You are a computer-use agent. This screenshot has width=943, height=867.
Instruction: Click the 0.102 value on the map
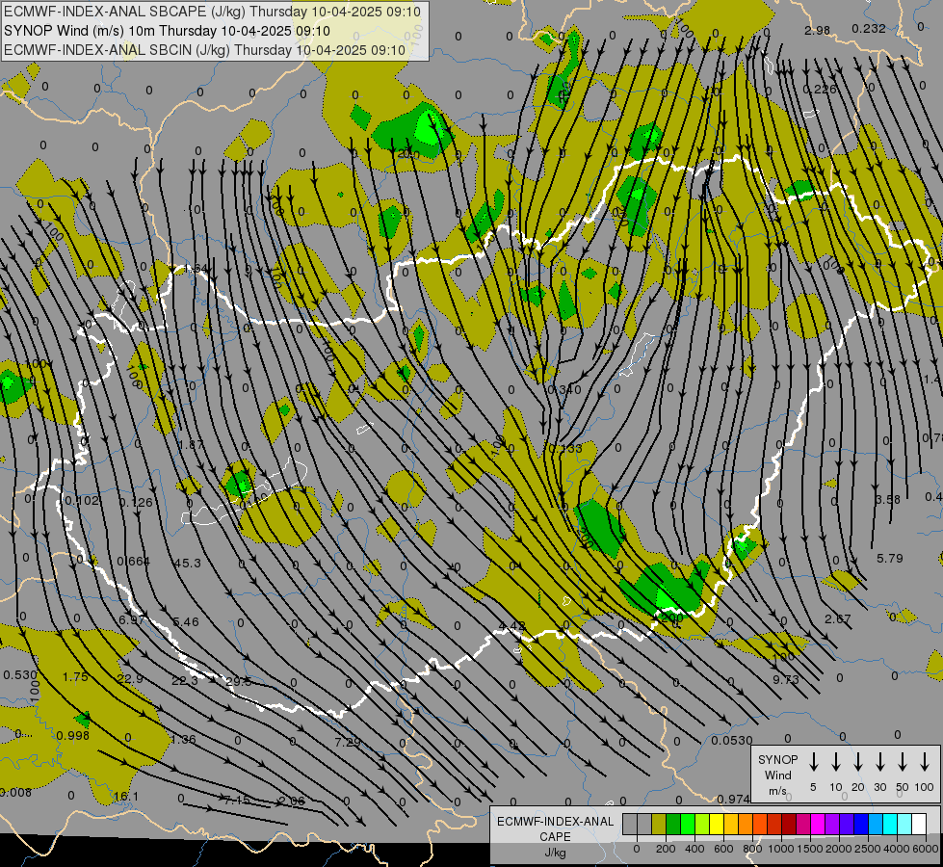83,501
